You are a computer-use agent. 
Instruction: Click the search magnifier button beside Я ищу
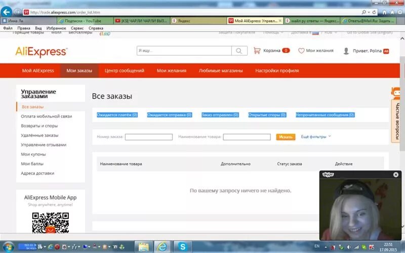239,51
